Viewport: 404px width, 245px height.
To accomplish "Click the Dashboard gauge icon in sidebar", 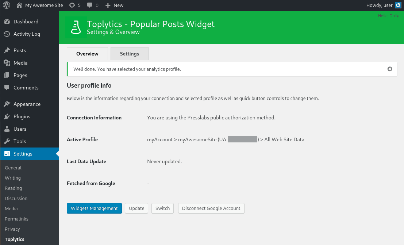I will coord(7,22).
